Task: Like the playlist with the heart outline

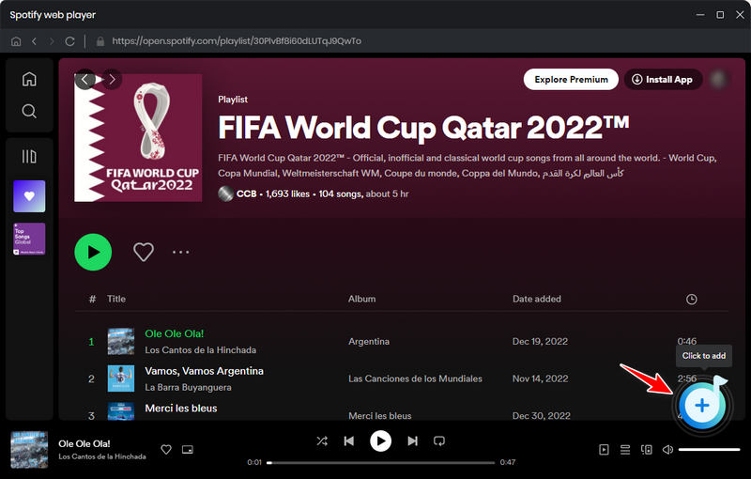Action: click(x=144, y=252)
